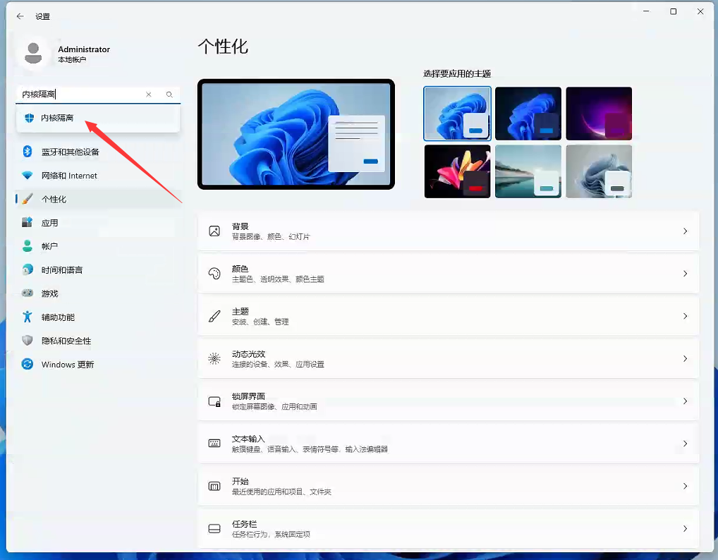
Task: Open 时间和语言 section
Action: [99, 269]
